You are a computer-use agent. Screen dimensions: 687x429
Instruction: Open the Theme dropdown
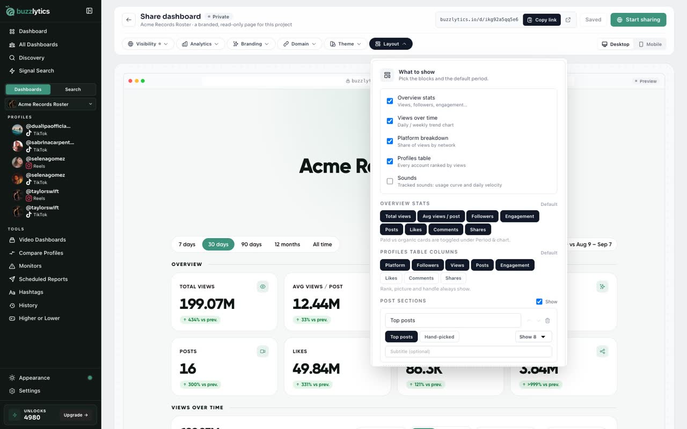click(346, 44)
